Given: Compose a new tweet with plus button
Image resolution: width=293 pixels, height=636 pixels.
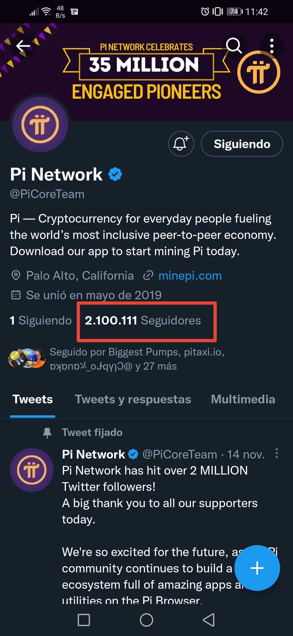Looking at the screenshot, I should tap(257, 568).
